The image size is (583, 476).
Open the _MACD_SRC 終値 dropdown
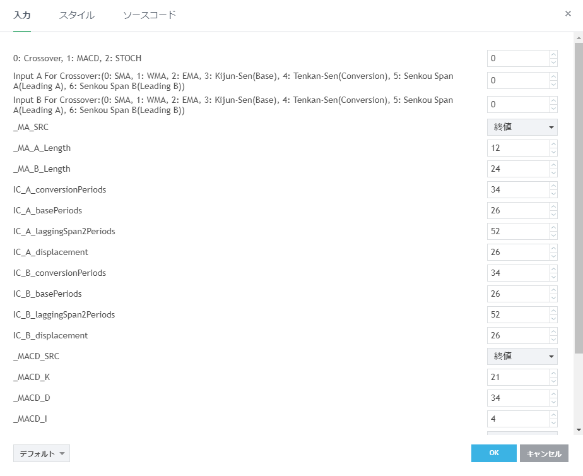tap(522, 356)
